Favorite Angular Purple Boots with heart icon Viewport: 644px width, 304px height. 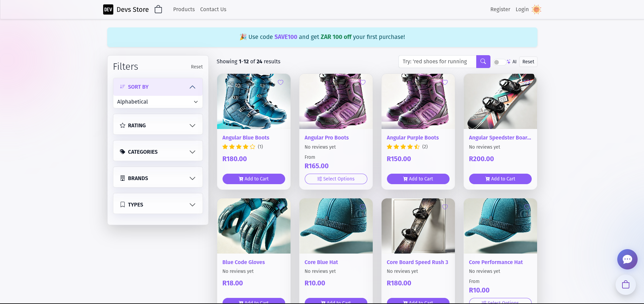pos(445,82)
